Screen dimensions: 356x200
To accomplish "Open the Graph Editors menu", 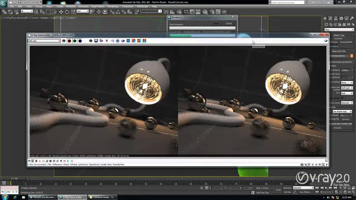I will point(98,6).
